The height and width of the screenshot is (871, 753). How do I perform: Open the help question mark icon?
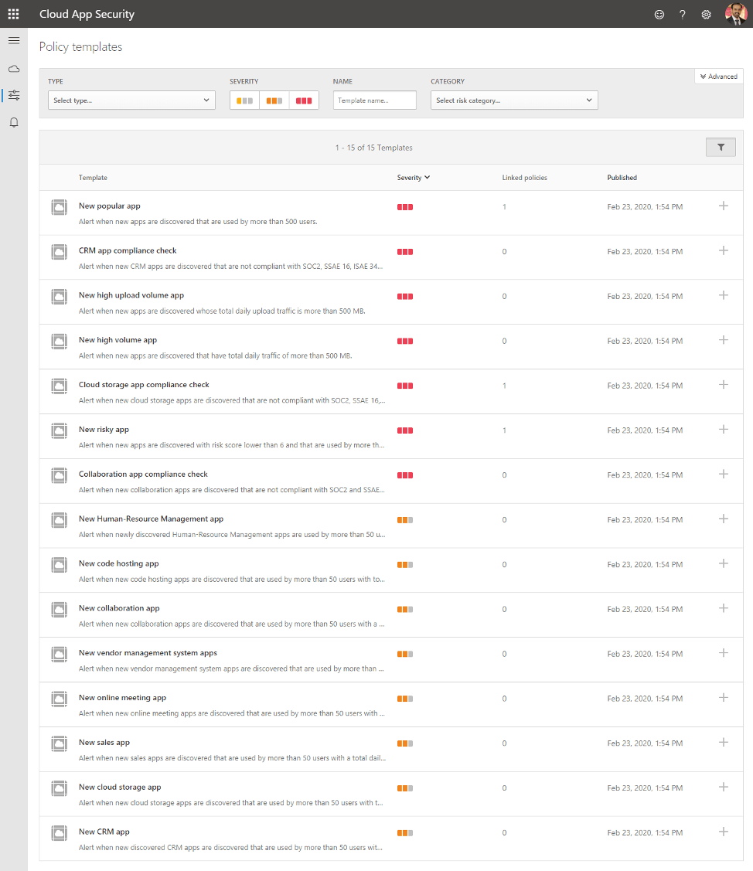pyautogui.click(x=683, y=15)
